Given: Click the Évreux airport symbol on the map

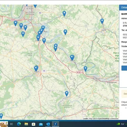Looking at the screenshot, I should pos(44,71).
